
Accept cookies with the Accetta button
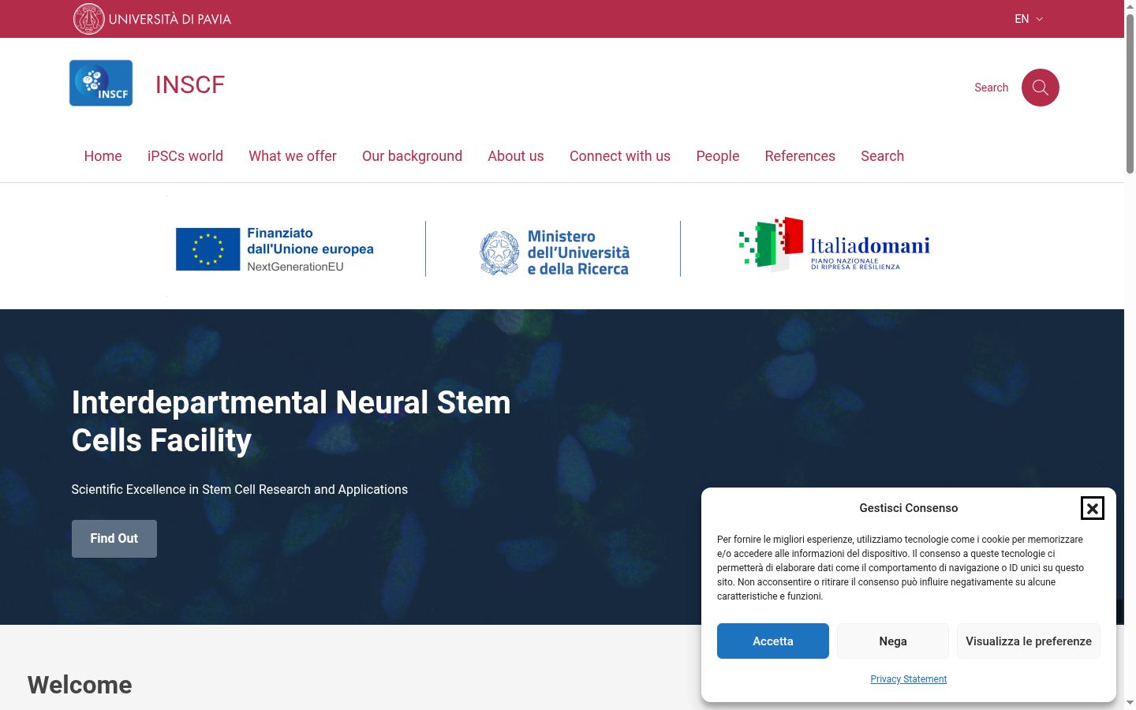point(773,641)
